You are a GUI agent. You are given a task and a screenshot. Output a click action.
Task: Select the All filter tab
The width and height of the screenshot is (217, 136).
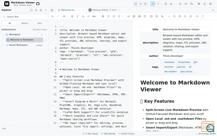click(x=10, y=23)
